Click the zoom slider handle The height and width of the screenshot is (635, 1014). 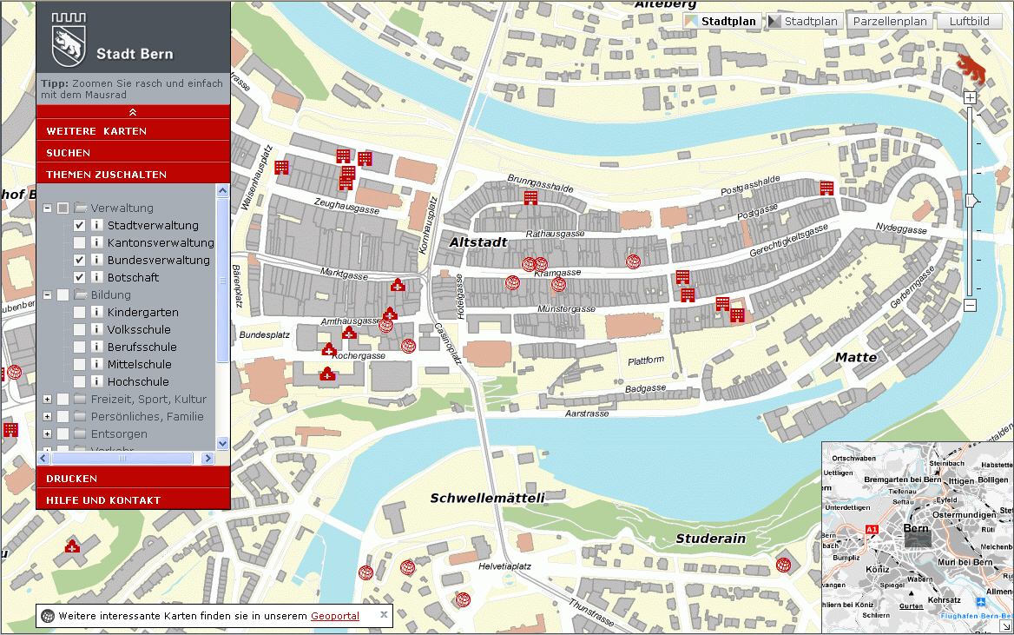[x=971, y=201]
